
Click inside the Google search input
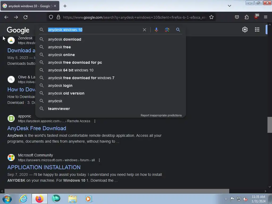click(x=94, y=30)
